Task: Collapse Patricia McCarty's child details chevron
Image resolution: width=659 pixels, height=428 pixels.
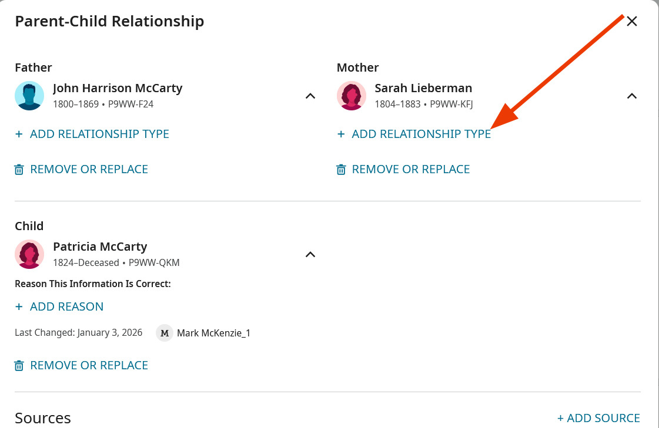Action: (x=310, y=254)
